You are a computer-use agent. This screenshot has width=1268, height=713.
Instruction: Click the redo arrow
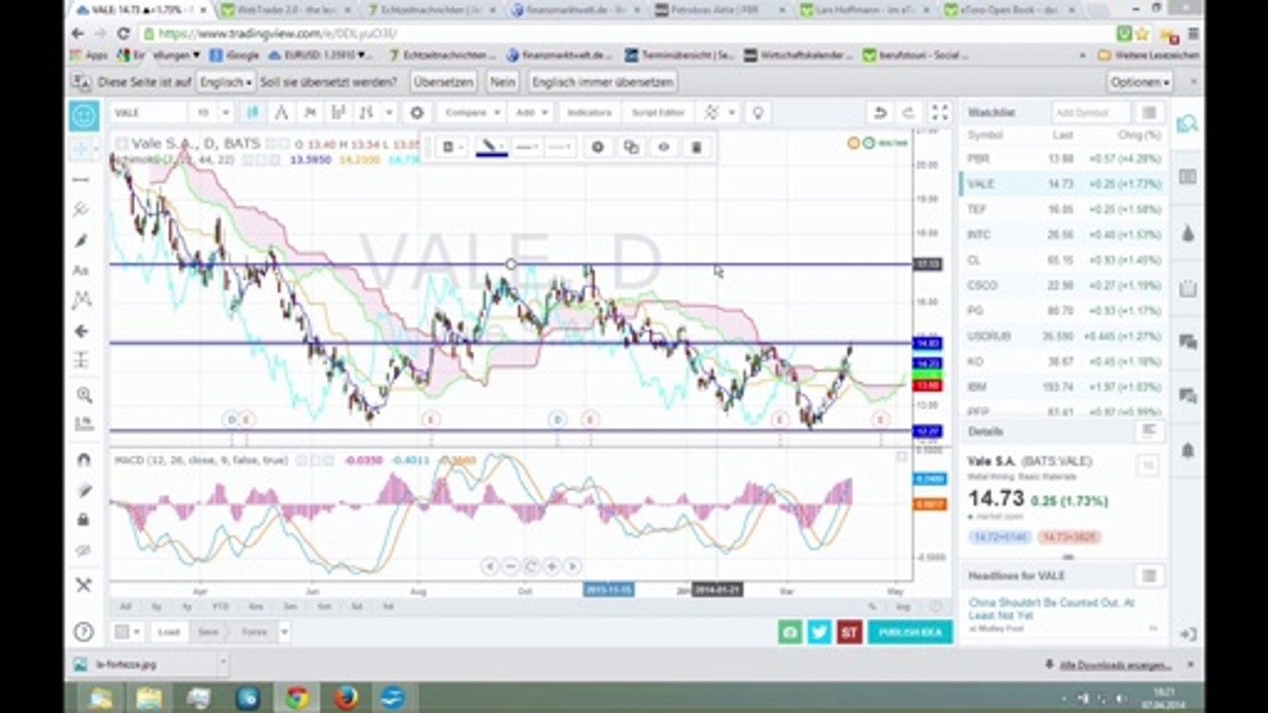click(907, 113)
